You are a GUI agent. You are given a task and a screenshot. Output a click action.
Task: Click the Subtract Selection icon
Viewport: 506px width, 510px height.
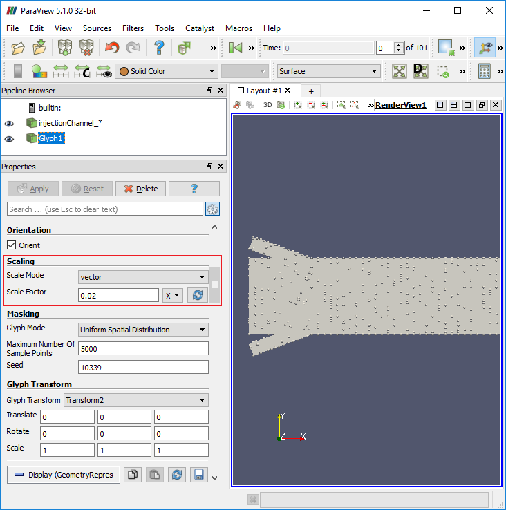click(x=311, y=105)
